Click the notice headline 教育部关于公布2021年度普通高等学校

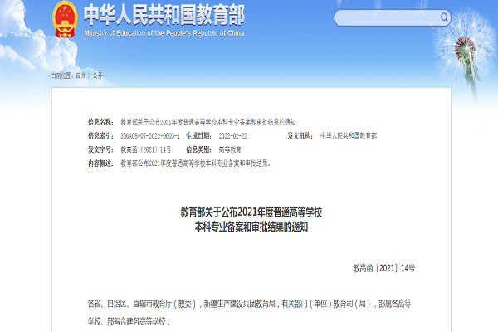tap(251, 212)
